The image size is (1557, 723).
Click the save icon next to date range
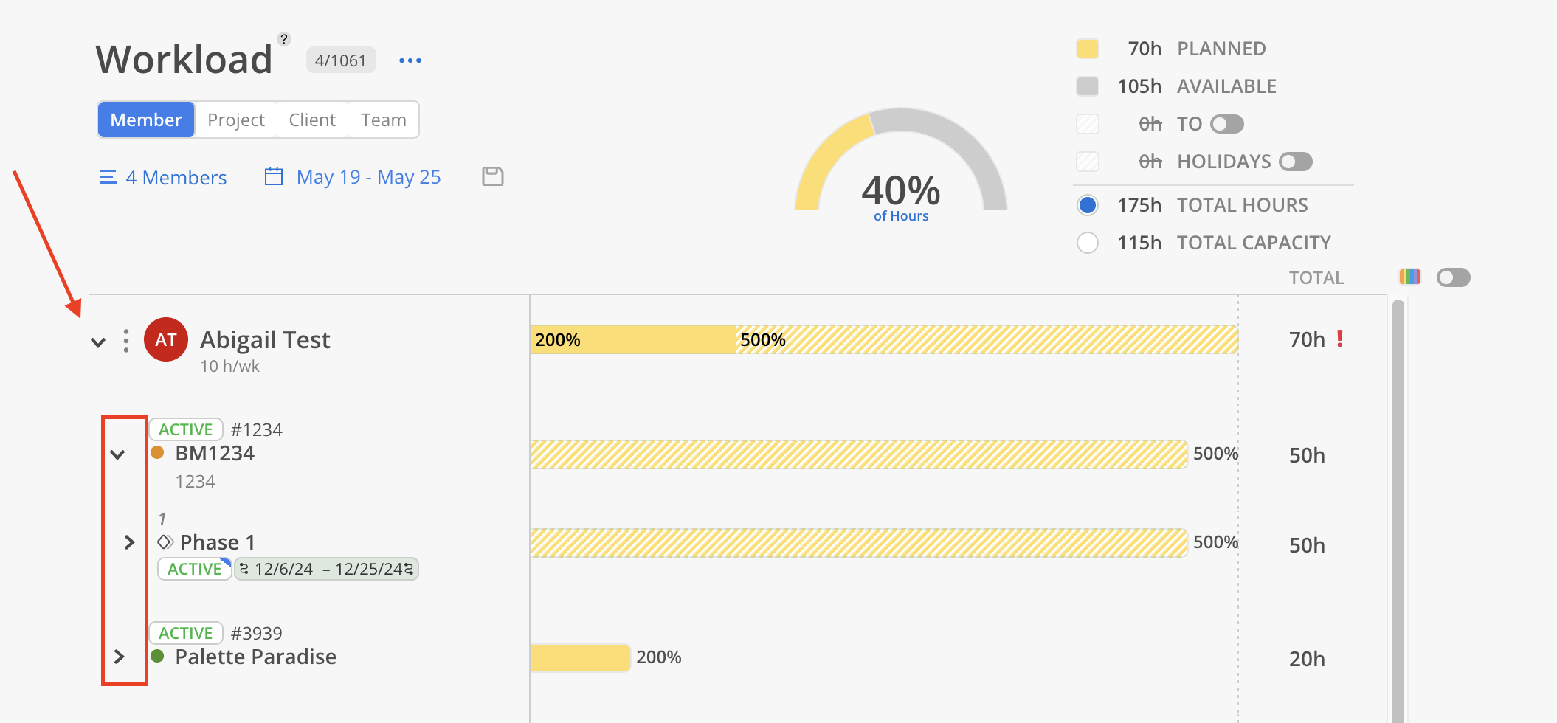click(x=492, y=176)
